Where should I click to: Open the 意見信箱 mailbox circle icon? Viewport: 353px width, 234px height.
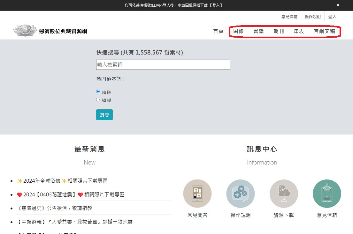tap(327, 194)
